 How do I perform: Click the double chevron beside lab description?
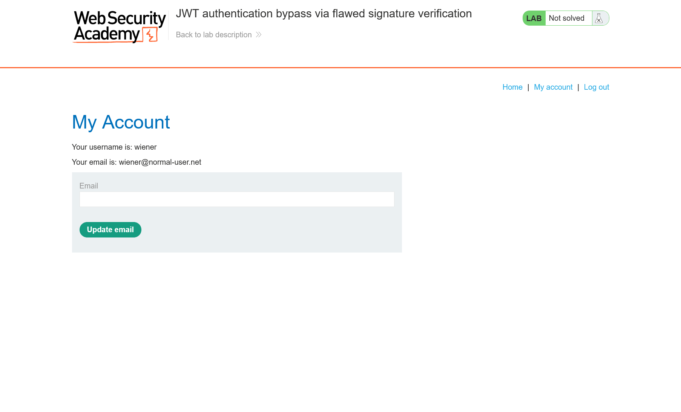point(259,35)
